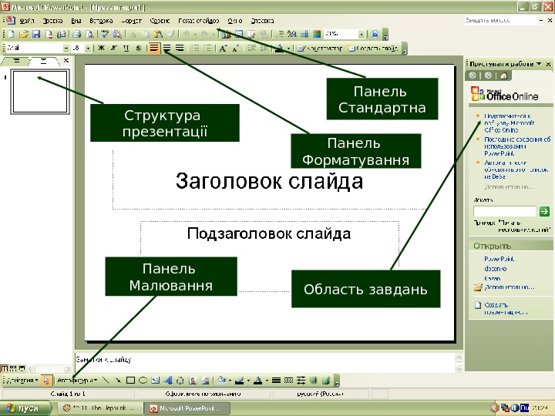The image size is (555, 416).
Task: Click the Windows пуск start button
Action: tap(25, 408)
